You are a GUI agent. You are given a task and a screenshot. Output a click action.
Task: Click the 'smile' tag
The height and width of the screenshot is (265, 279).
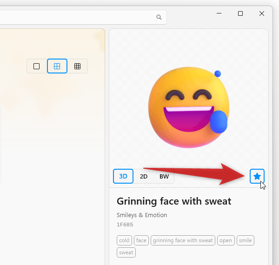pos(246,240)
